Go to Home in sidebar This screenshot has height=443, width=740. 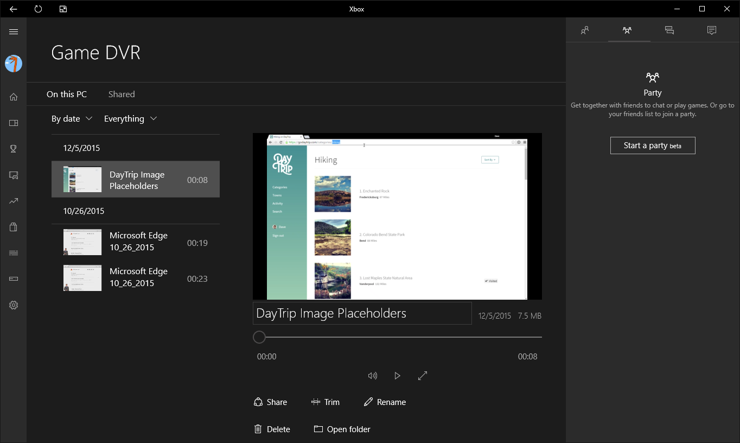coord(14,97)
